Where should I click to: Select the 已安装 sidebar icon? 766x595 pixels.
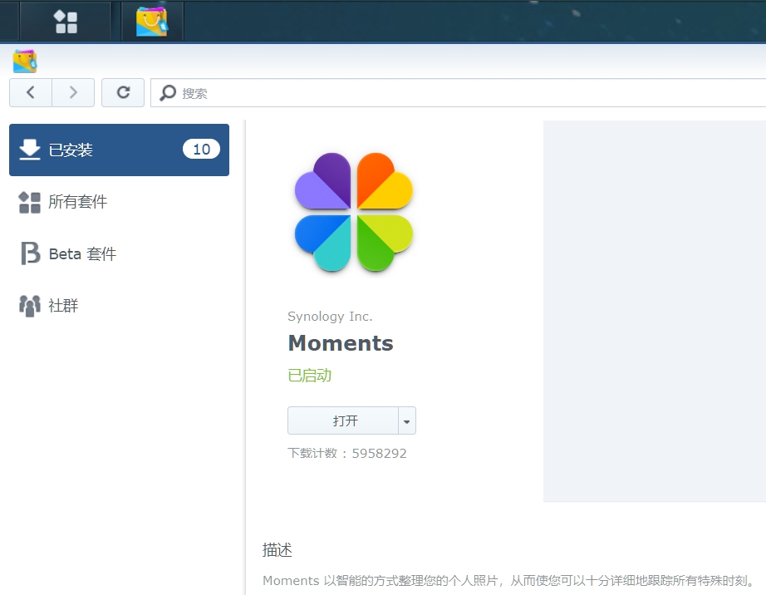(31, 150)
